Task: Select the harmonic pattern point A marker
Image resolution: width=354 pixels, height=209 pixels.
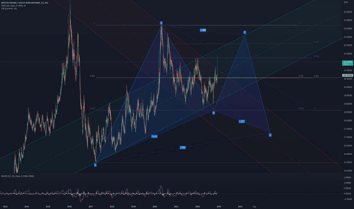Action: click(x=161, y=23)
